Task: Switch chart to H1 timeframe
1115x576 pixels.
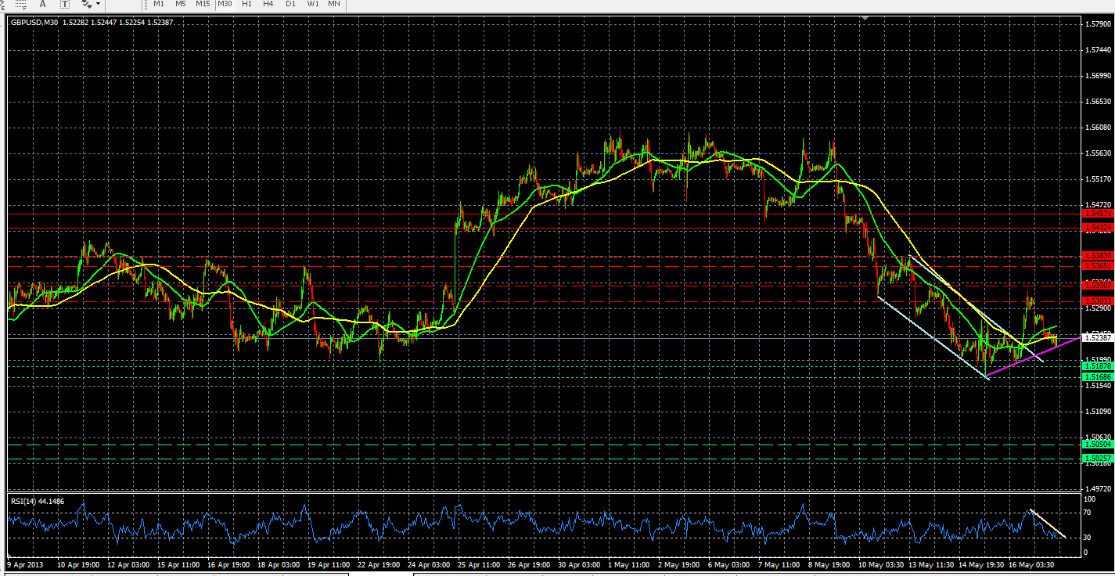Action: pos(246,4)
